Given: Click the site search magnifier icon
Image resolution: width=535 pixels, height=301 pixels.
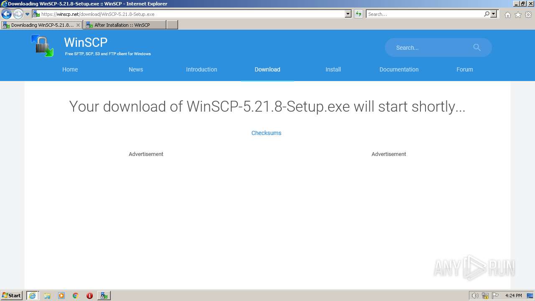Looking at the screenshot, I should click(477, 48).
